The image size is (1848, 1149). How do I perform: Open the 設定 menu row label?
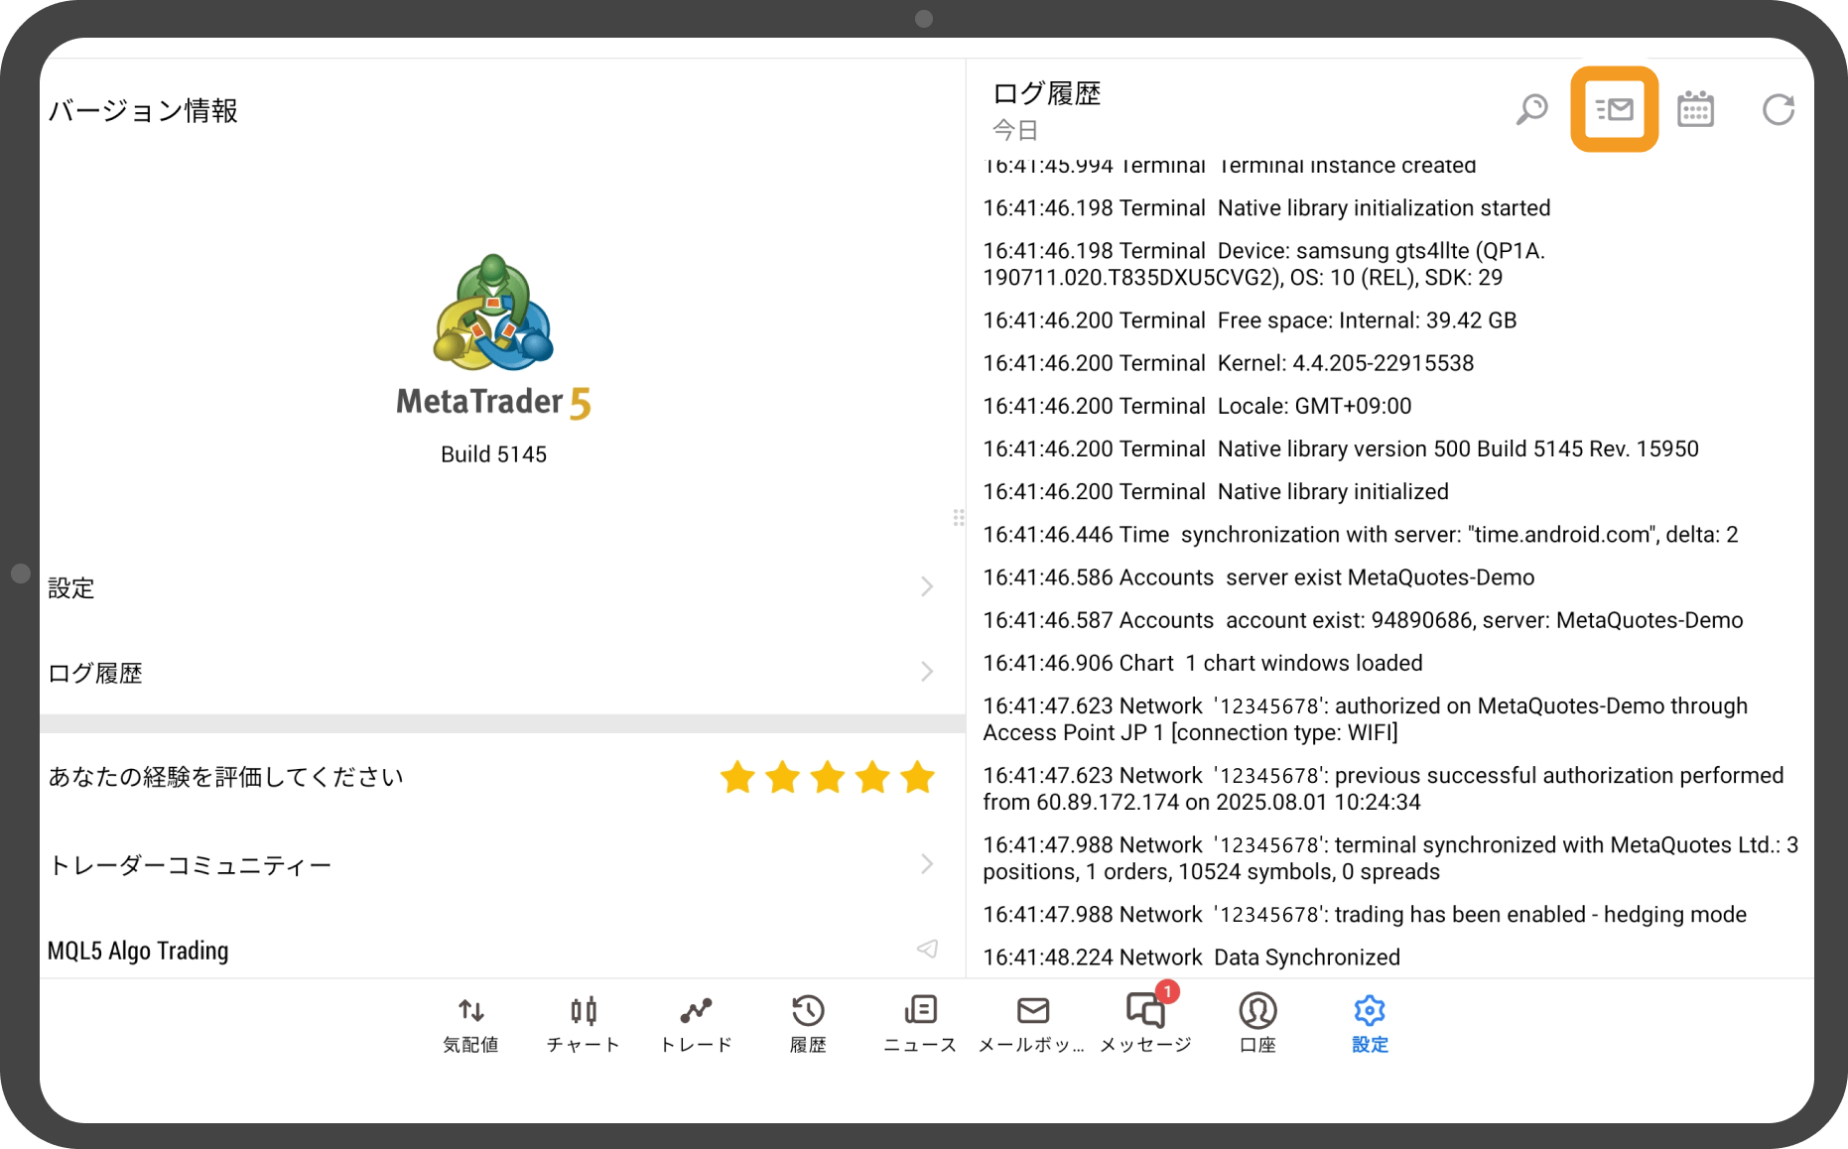point(71,587)
